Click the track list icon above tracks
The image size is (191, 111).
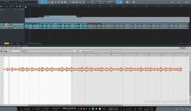(1, 6)
